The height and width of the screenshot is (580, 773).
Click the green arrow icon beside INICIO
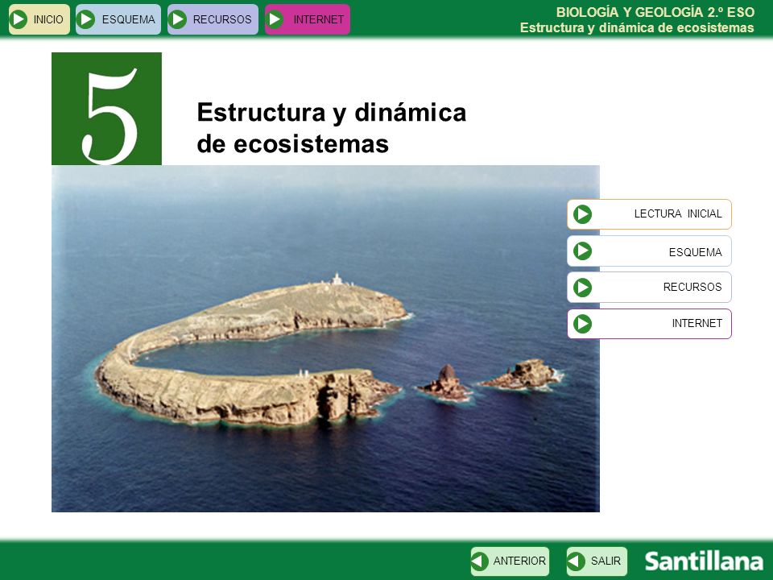(x=19, y=19)
